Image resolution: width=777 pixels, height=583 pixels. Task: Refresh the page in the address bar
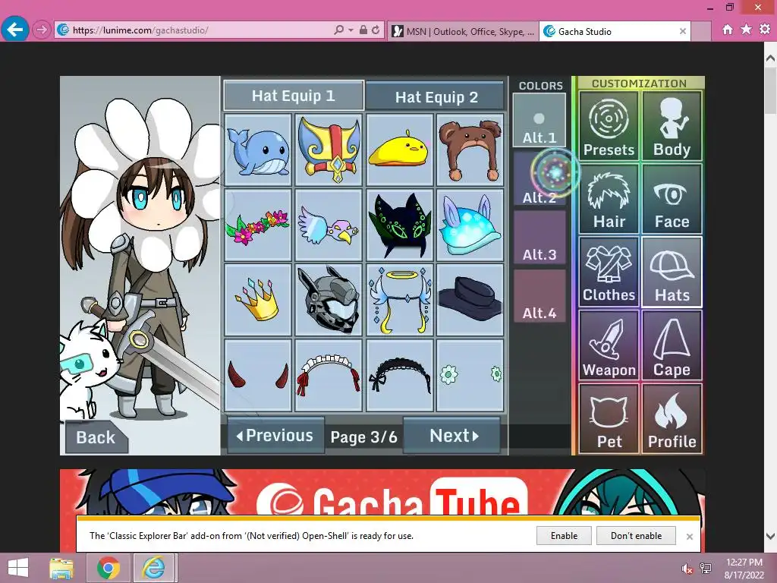(x=376, y=30)
